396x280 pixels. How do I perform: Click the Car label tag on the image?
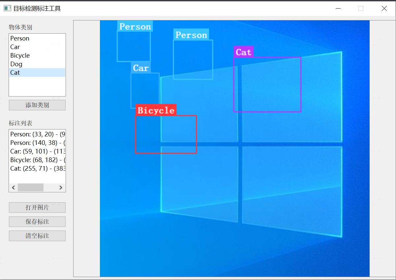[141, 68]
